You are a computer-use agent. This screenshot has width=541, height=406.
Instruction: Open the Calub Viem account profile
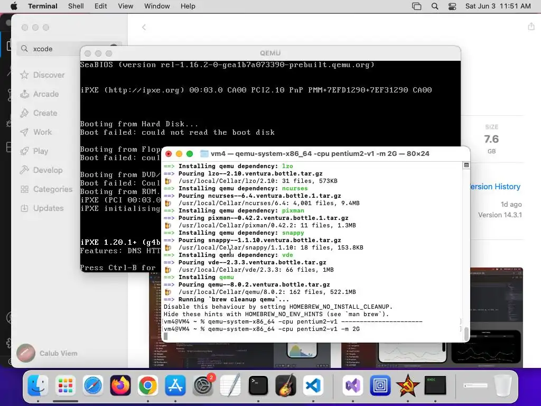pyautogui.click(x=47, y=353)
